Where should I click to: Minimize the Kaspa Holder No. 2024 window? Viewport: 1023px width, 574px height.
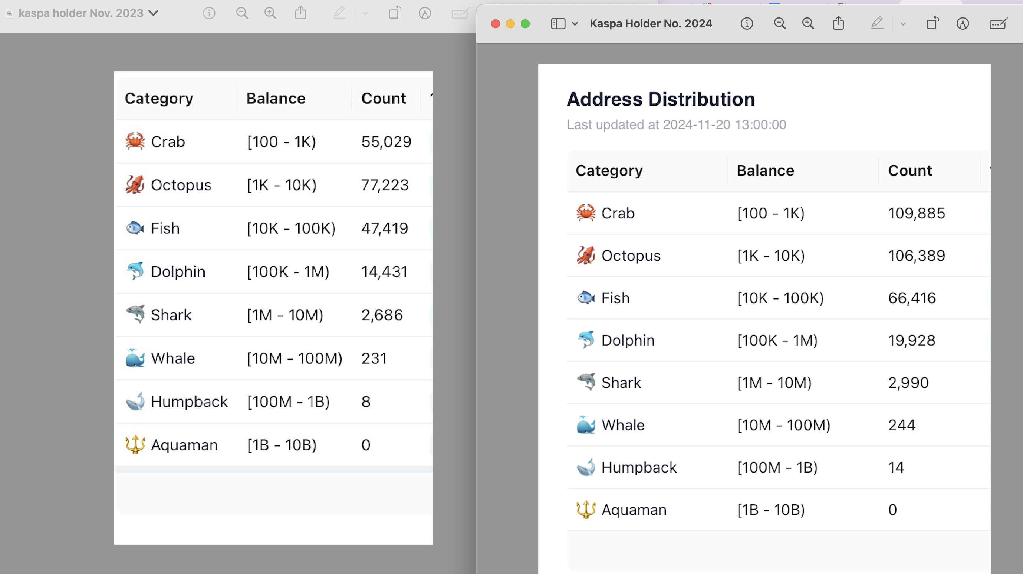click(x=510, y=24)
